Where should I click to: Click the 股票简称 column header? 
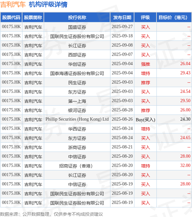coord(33,18)
